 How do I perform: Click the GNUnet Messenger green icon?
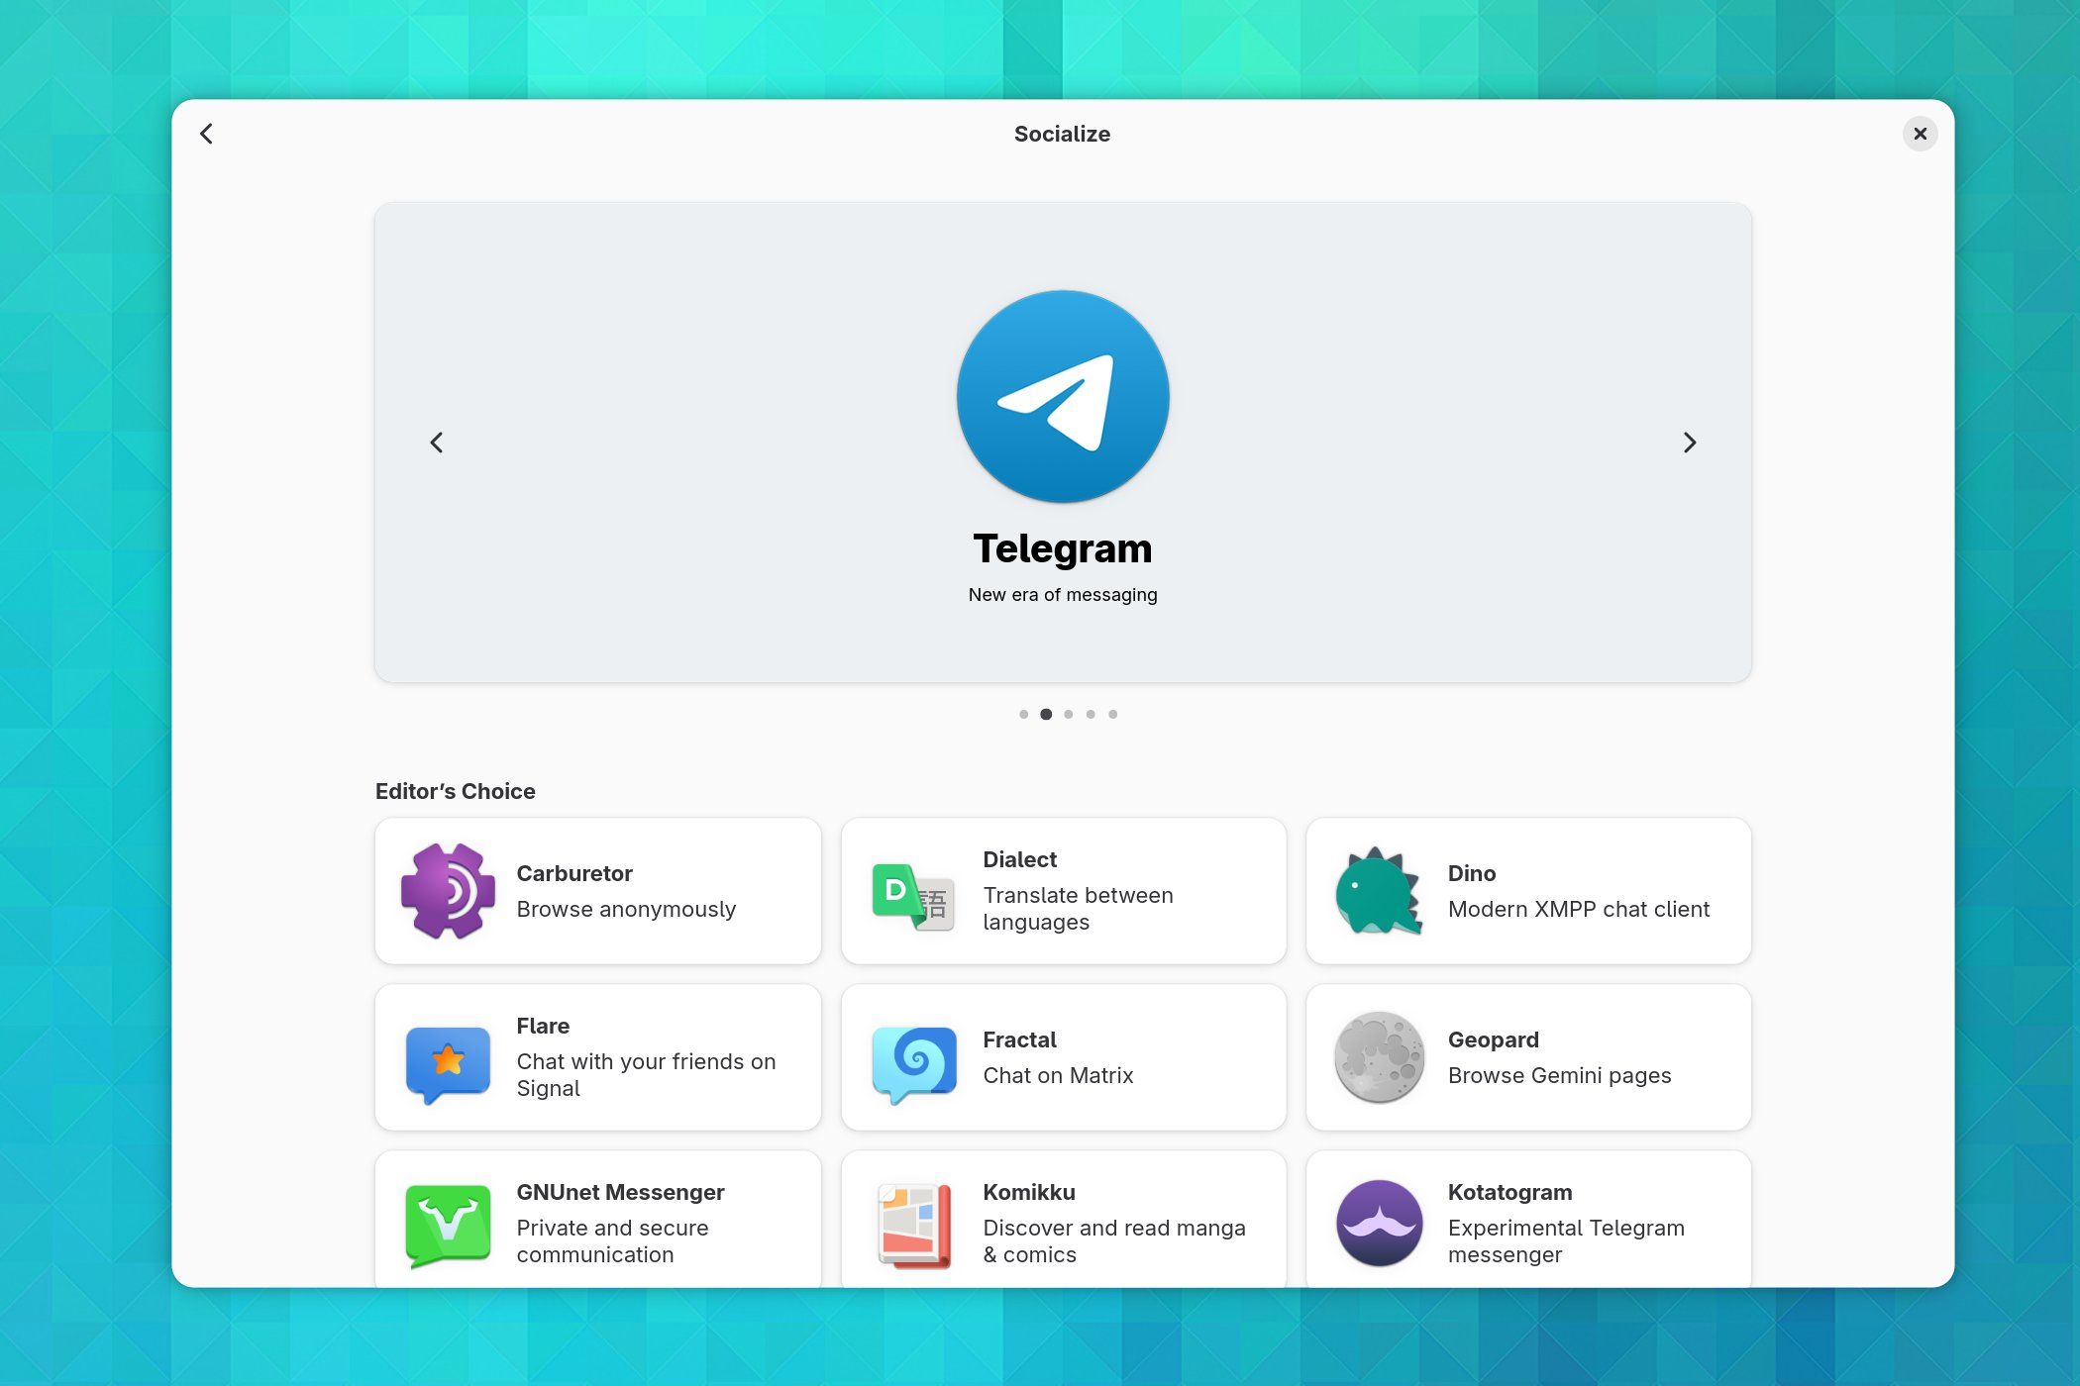448,1226
